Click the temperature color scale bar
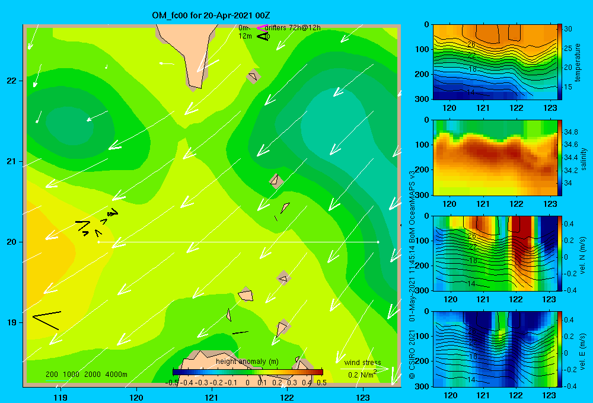Screen dimensions: 593x403 [559, 62]
